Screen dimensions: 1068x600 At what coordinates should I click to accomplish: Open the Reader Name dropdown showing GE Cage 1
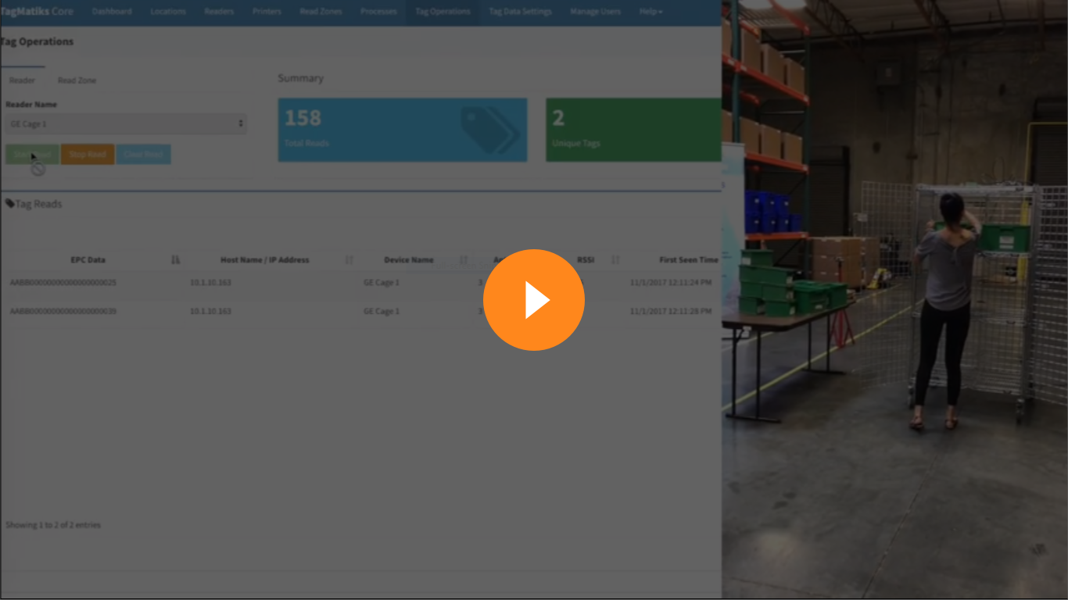125,123
